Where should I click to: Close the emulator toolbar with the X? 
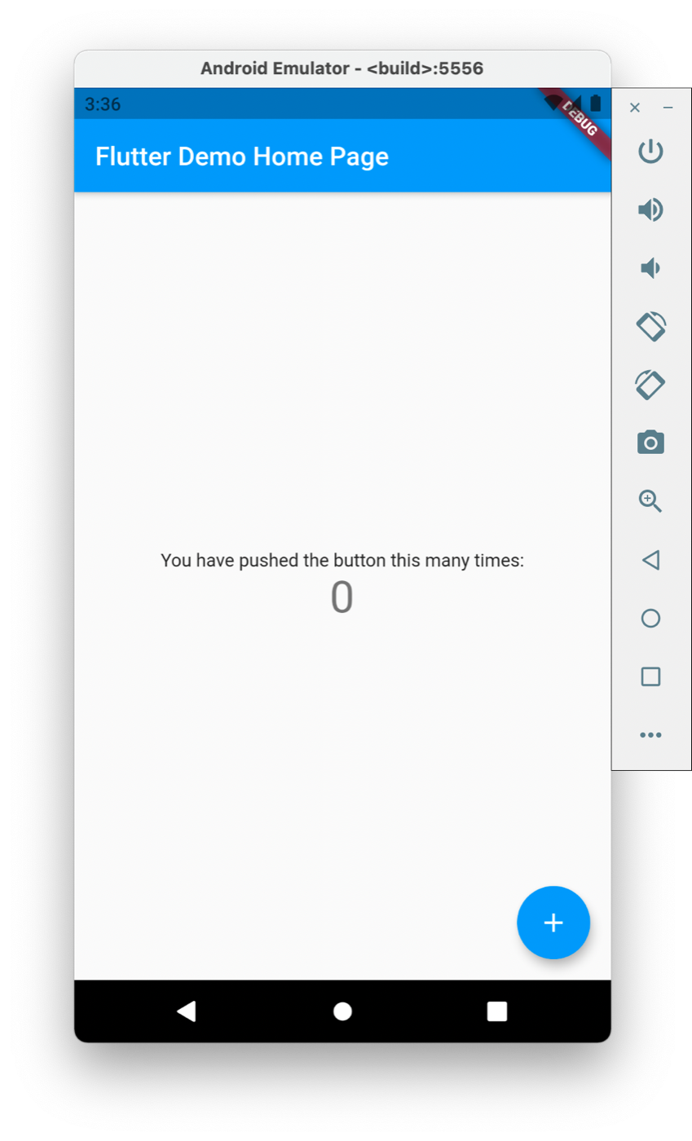635,108
